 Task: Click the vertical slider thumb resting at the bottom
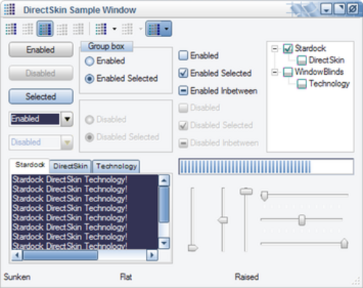click(193, 248)
